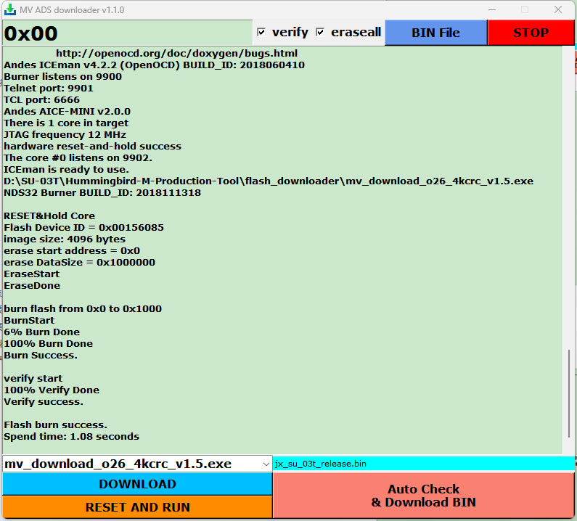Click the "Verify success." log line

point(44,401)
